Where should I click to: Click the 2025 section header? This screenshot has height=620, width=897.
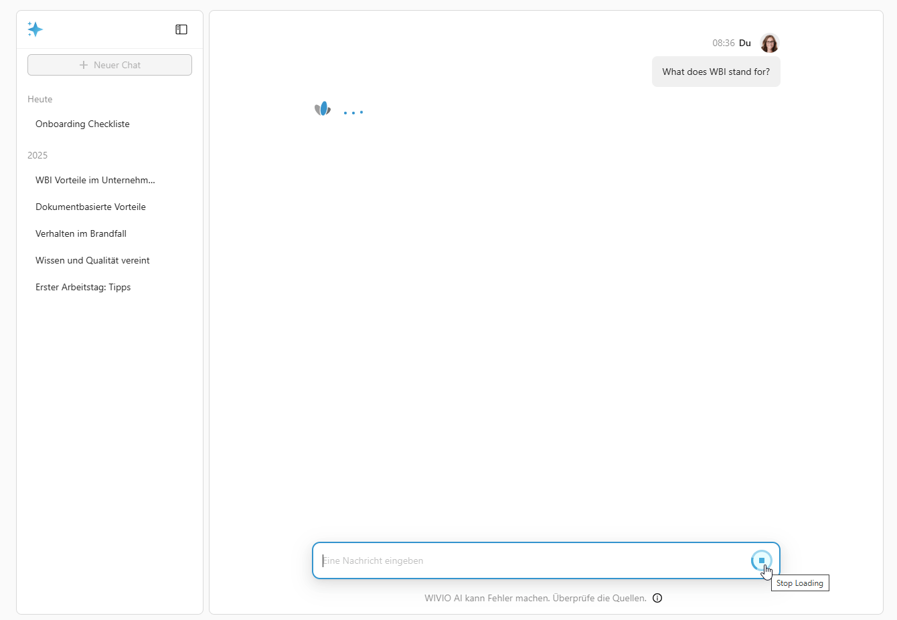click(37, 155)
